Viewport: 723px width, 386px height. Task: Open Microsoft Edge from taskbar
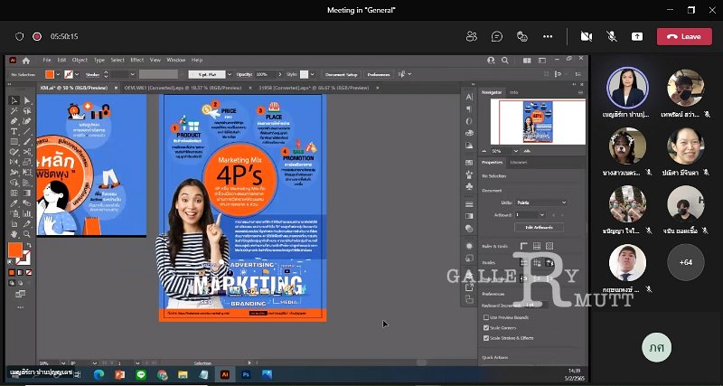click(x=99, y=374)
